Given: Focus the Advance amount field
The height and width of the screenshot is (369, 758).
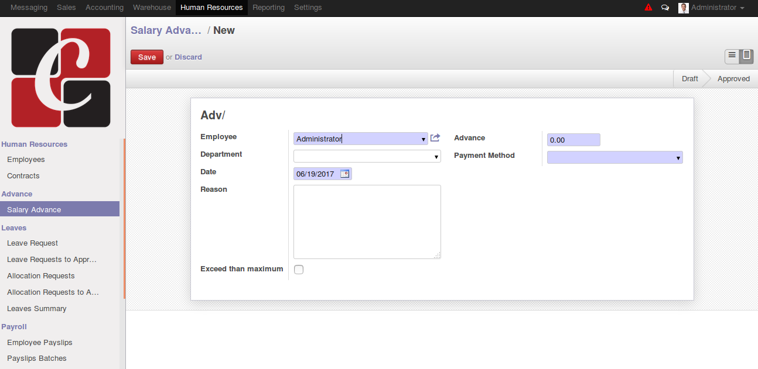Looking at the screenshot, I should point(573,140).
